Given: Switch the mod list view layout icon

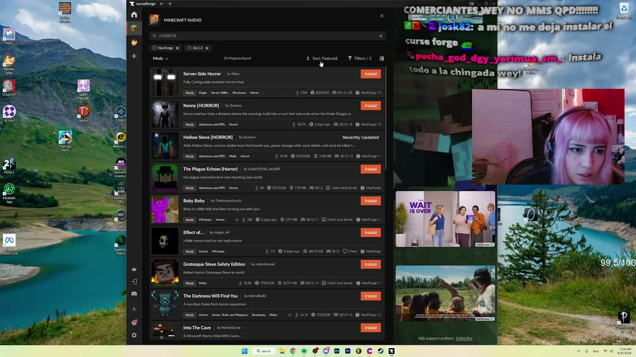Looking at the screenshot, I should pos(382,59).
